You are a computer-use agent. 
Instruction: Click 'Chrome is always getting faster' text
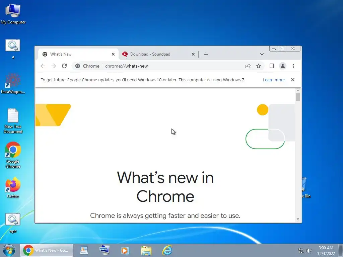coord(165,216)
